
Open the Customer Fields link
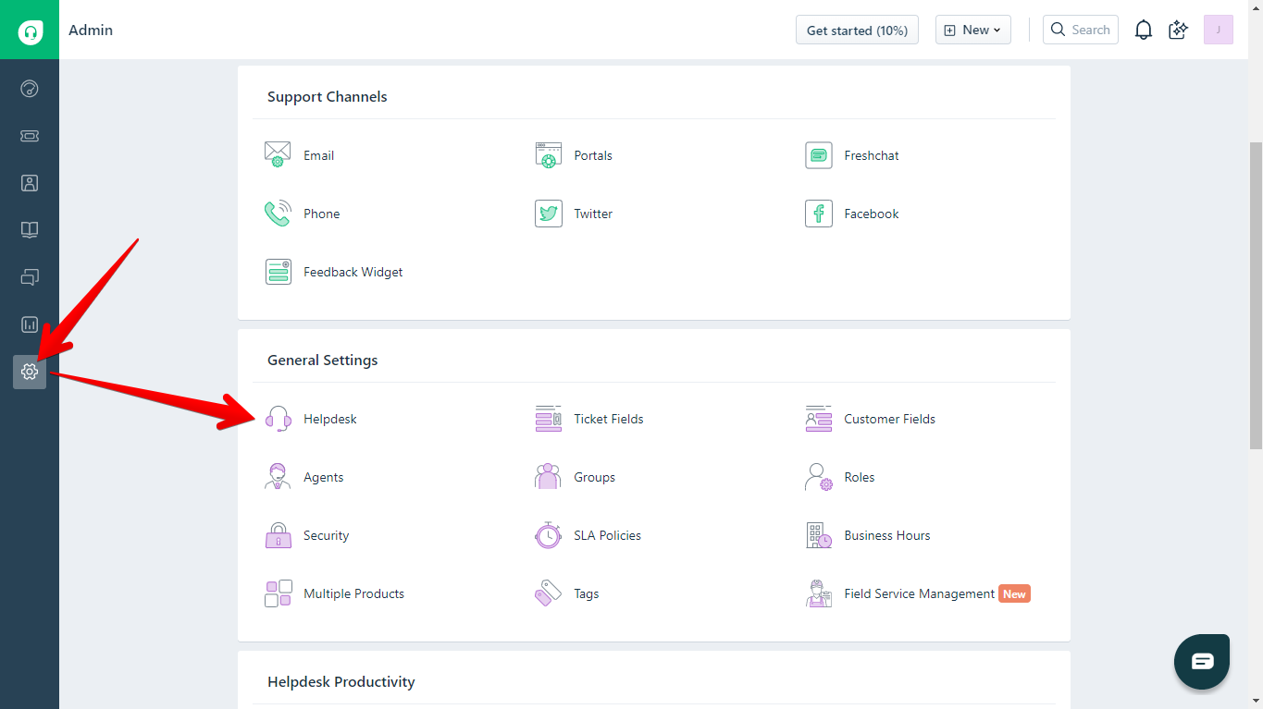[x=890, y=419]
